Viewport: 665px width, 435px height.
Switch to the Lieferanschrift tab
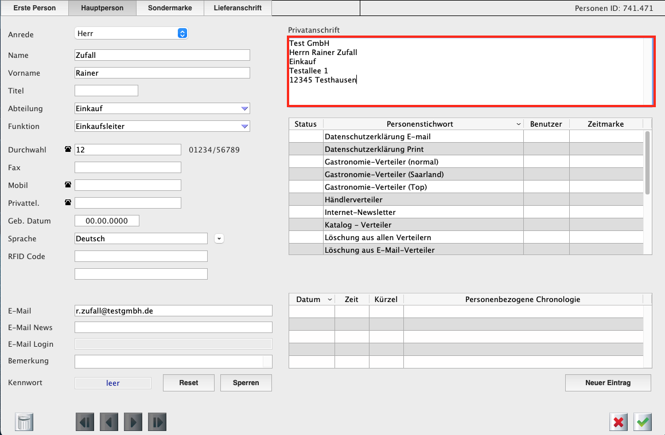pos(238,8)
